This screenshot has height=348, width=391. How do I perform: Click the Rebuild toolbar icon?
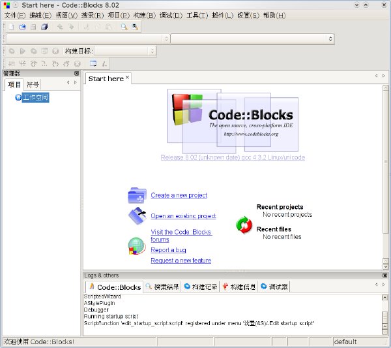(44, 51)
